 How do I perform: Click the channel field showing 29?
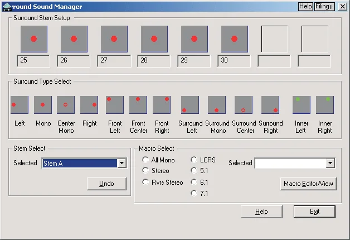coord(194,61)
